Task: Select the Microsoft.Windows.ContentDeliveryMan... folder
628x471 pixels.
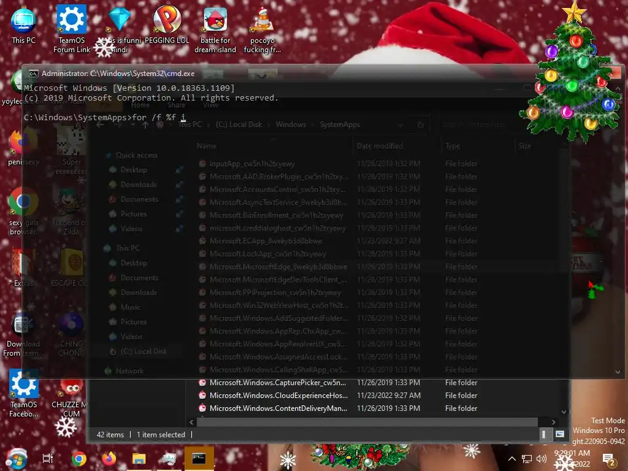Action: click(x=278, y=408)
